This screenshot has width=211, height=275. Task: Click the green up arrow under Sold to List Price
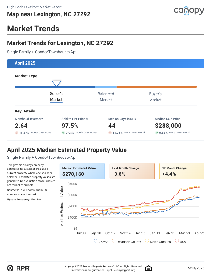coord(63,133)
